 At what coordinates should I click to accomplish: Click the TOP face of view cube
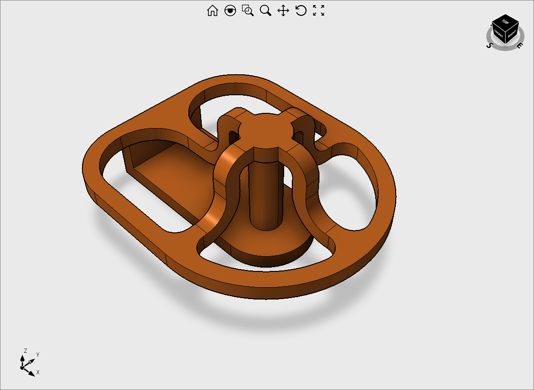coord(505,22)
